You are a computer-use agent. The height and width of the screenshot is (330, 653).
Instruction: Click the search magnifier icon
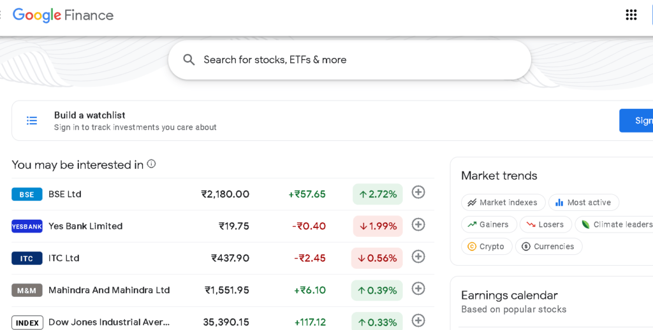[x=189, y=59]
